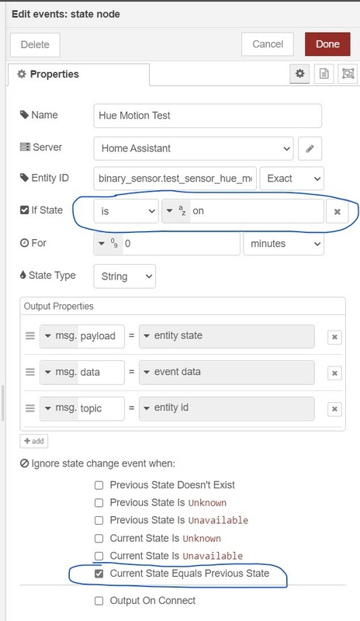Open node settings gear icon
The height and width of the screenshot is (621, 360).
pos(299,74)
